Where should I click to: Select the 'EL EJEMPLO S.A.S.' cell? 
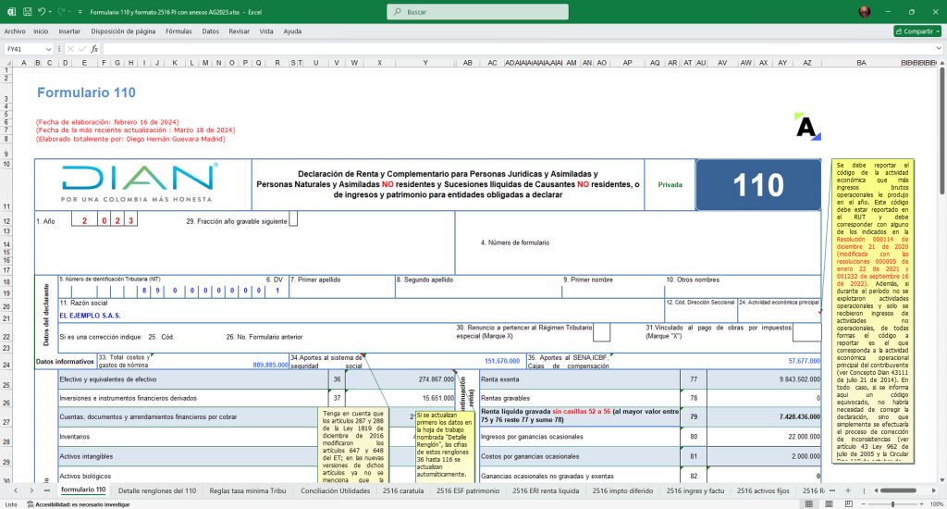[362, 316]
